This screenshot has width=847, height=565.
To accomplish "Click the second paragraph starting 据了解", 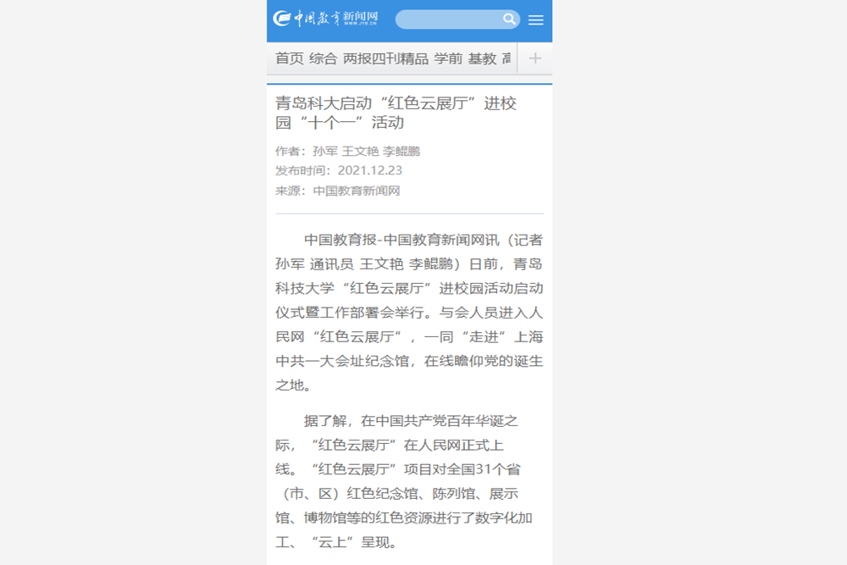I will click(x=409, y=480).
